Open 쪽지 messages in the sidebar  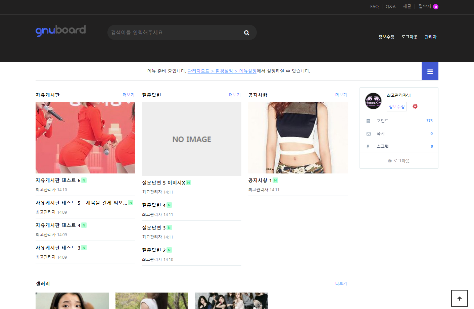[380, 134]
